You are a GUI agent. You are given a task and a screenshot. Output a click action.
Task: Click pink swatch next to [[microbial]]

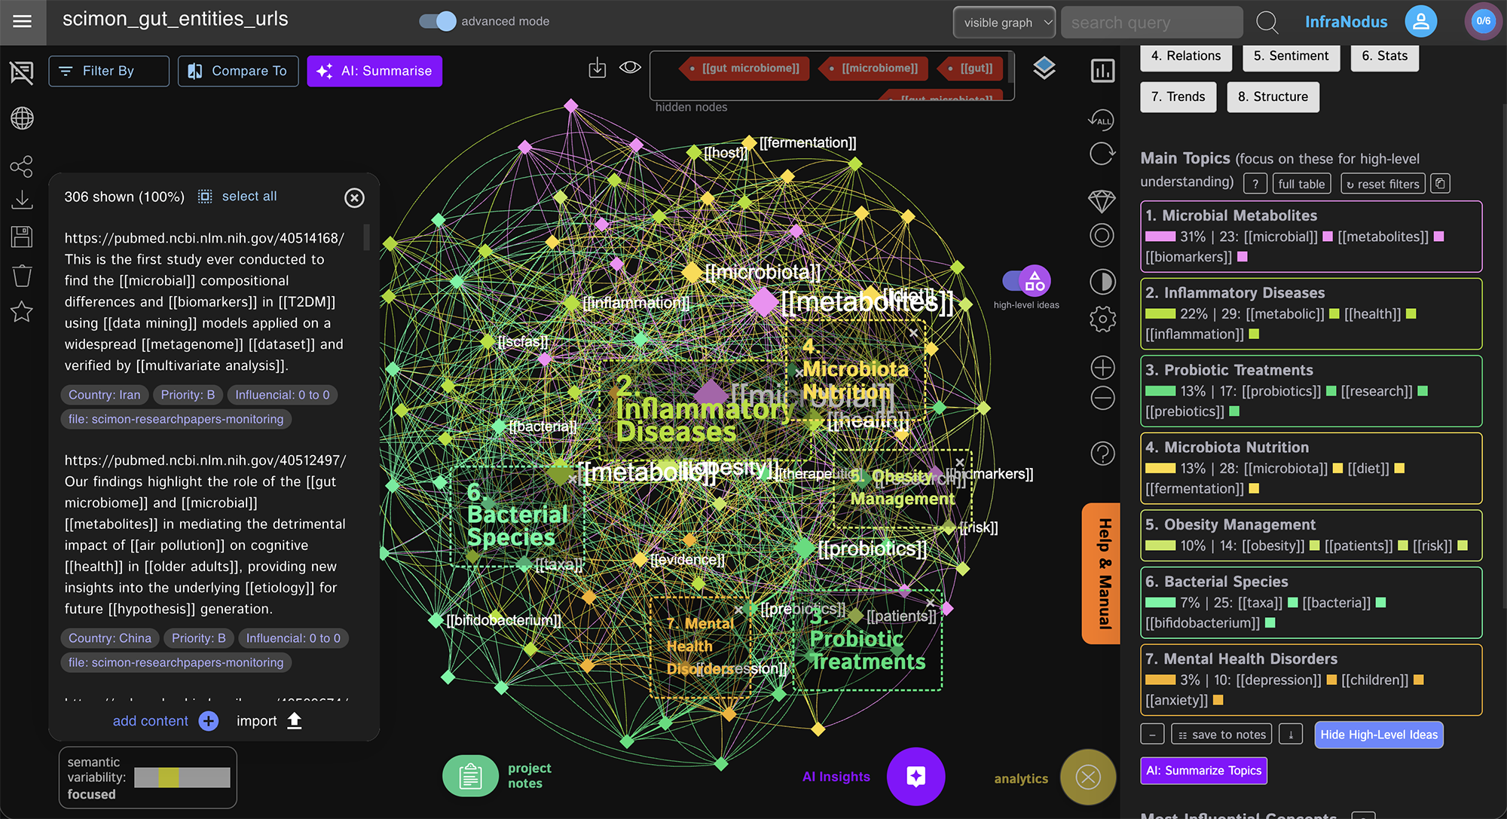[x=1328, y=237]
